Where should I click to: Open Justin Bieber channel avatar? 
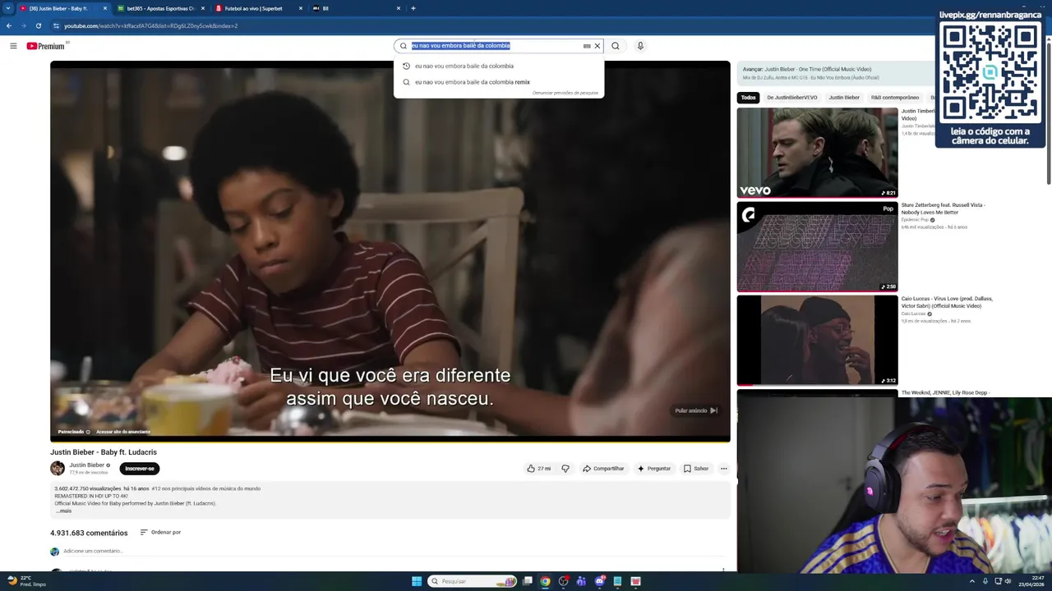pos(58,469)
